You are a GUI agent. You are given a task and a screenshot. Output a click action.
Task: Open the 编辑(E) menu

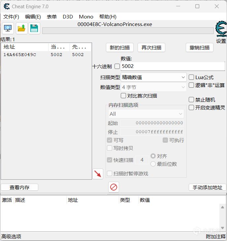tap(33, 16)
